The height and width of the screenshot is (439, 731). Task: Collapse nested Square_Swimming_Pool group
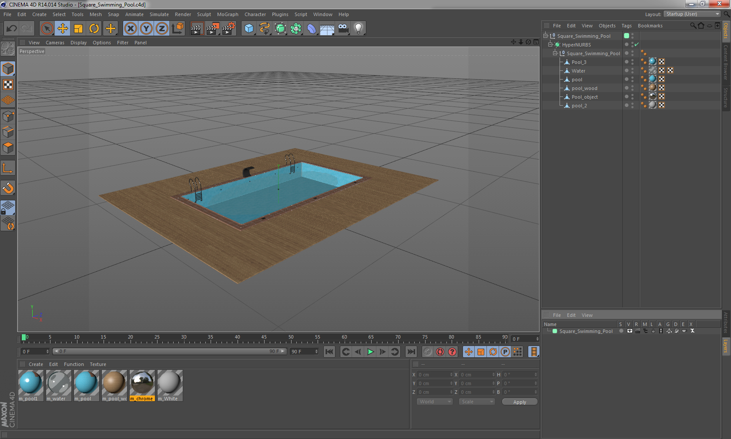pos(555,53)
